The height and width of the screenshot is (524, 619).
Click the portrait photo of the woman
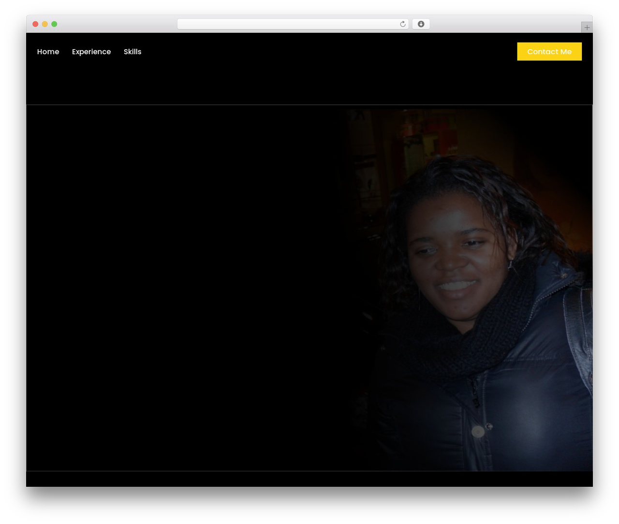(x=466, y=290)
